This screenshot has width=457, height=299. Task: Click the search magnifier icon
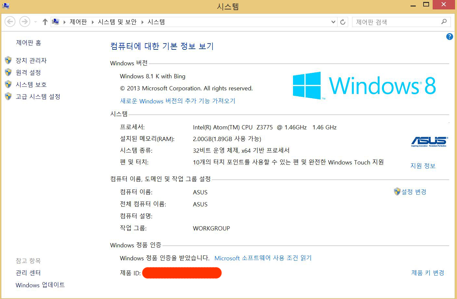(444, 22)
